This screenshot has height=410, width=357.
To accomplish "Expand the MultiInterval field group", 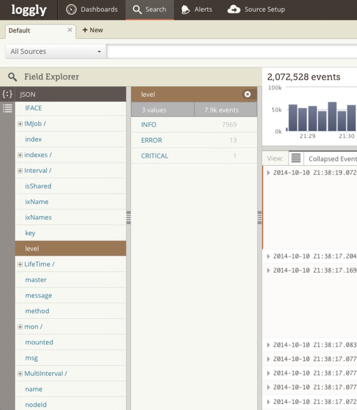I will point(20,373).
